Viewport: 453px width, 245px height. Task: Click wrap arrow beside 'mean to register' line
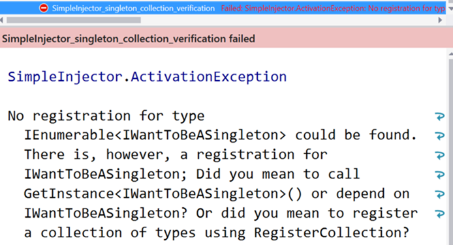pyautogui.click(x=440, y=214)
